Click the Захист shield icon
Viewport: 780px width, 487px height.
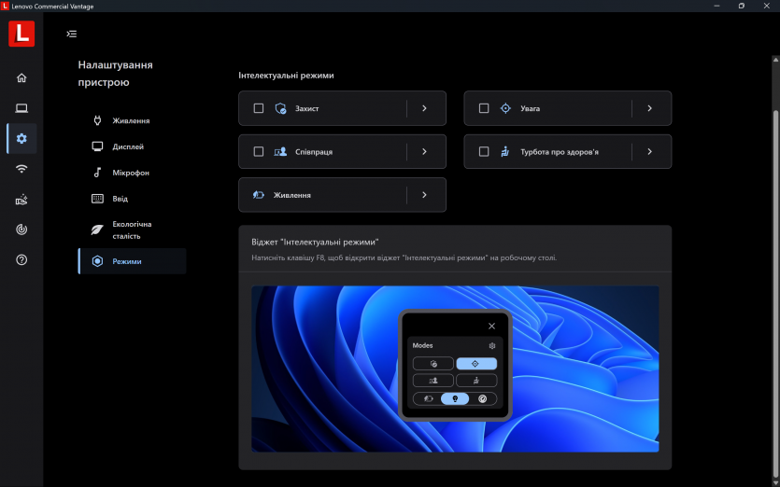click(280, 108)
